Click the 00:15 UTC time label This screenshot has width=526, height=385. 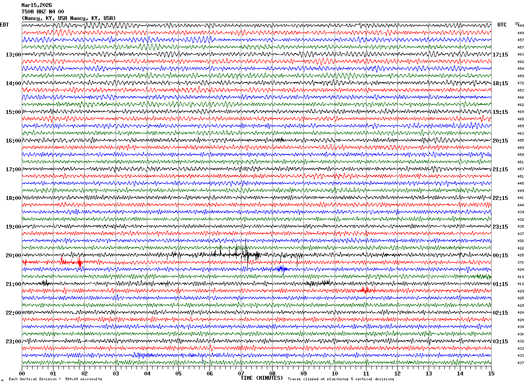click(500, 256)
